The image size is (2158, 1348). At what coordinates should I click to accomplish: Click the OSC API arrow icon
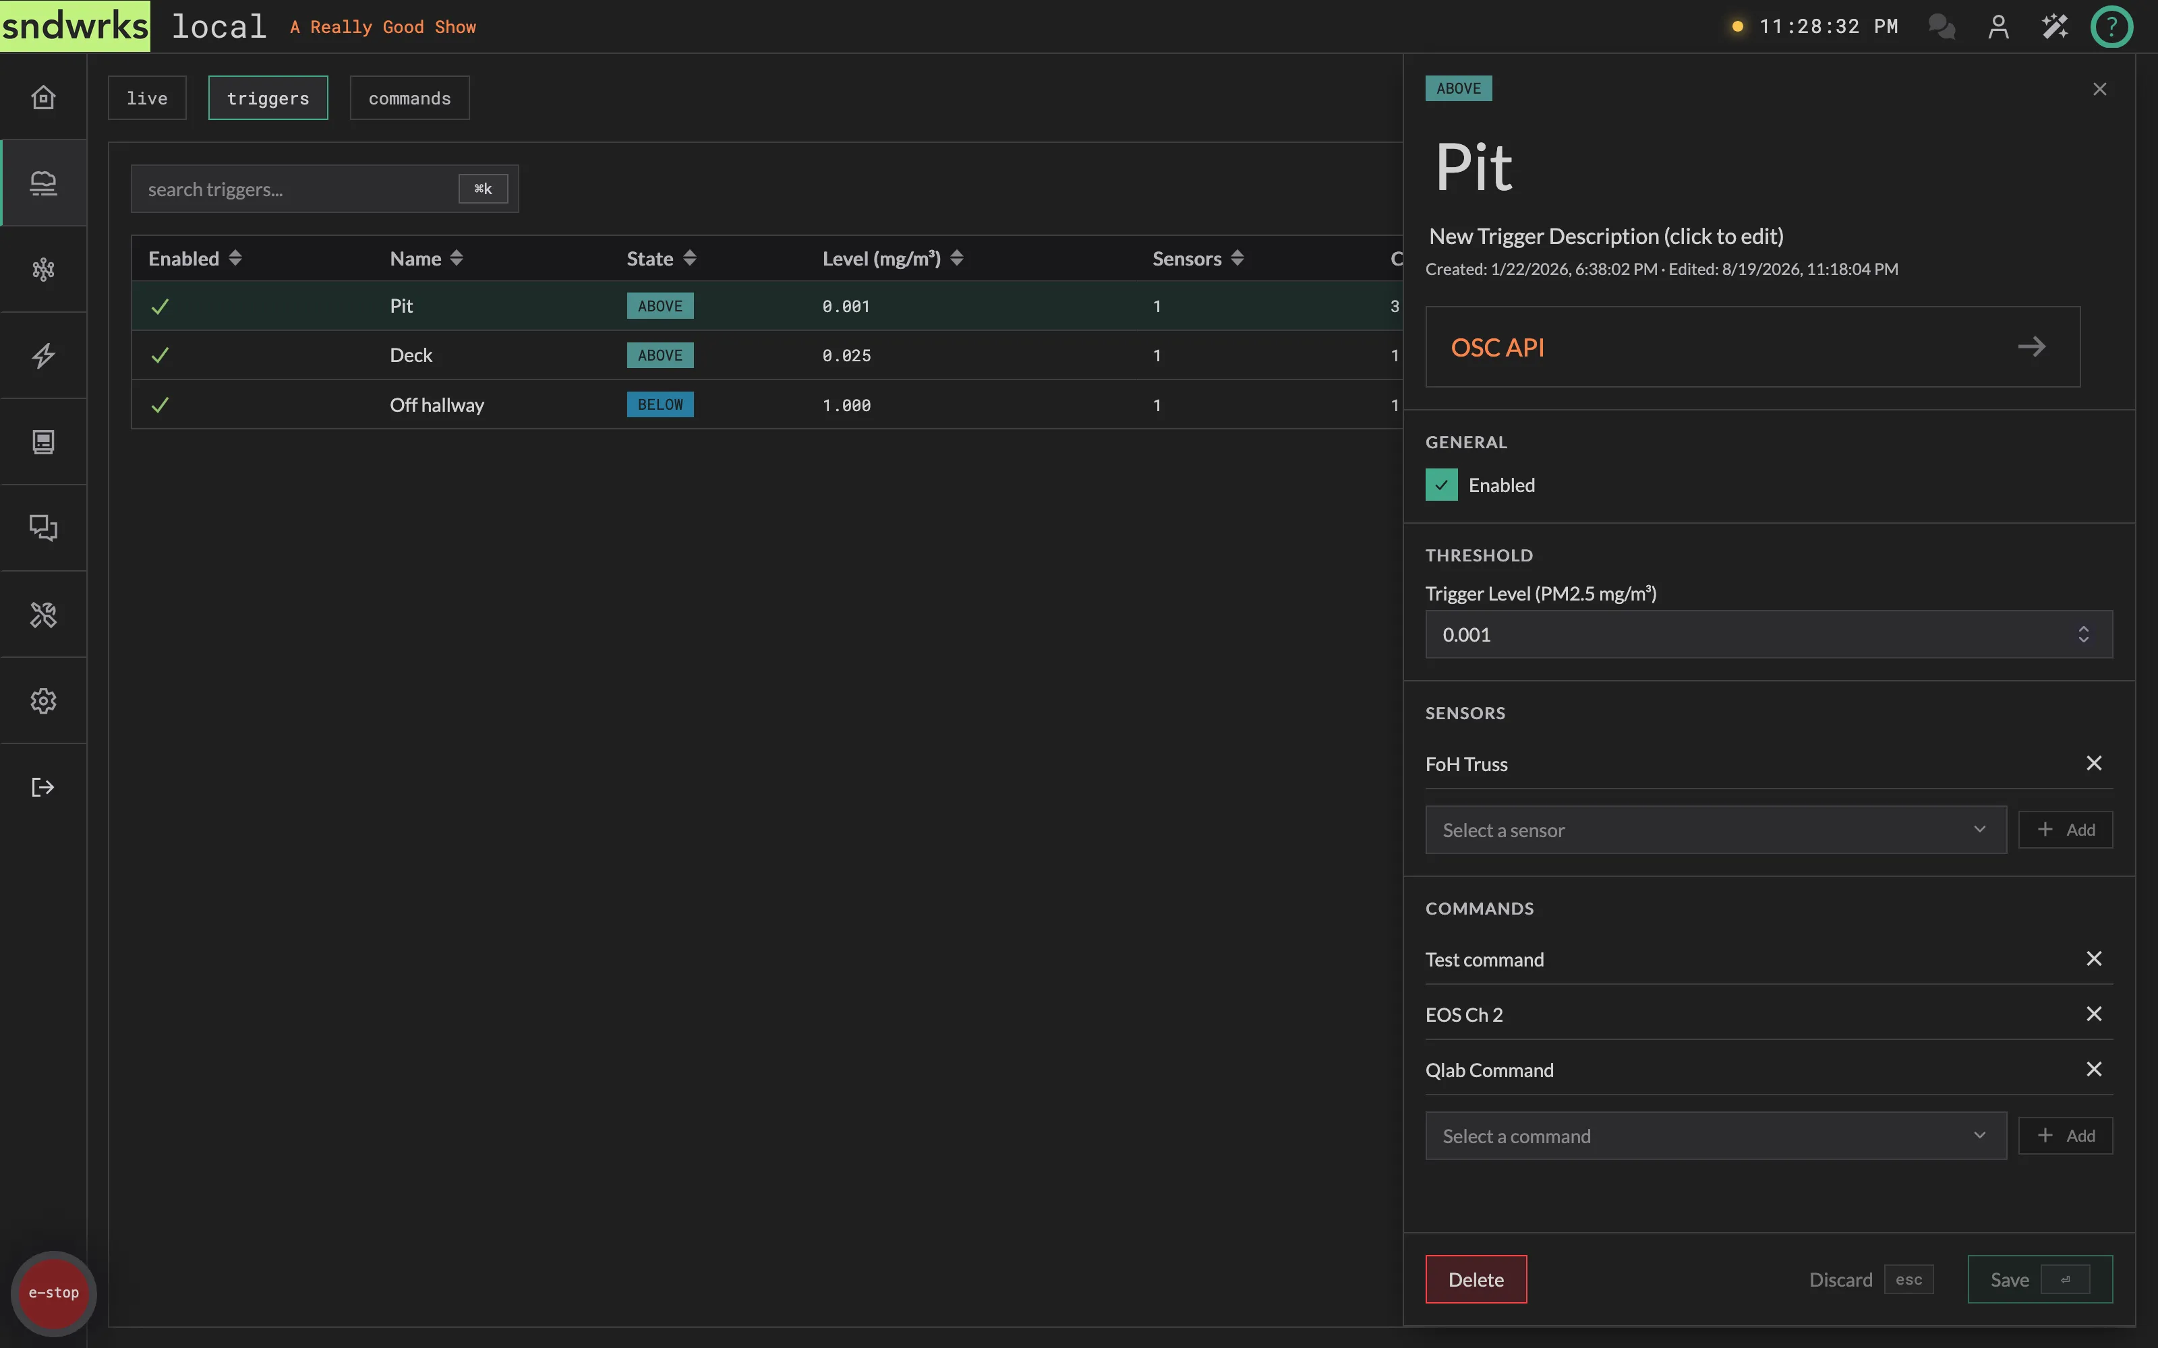click(2031, 347)
